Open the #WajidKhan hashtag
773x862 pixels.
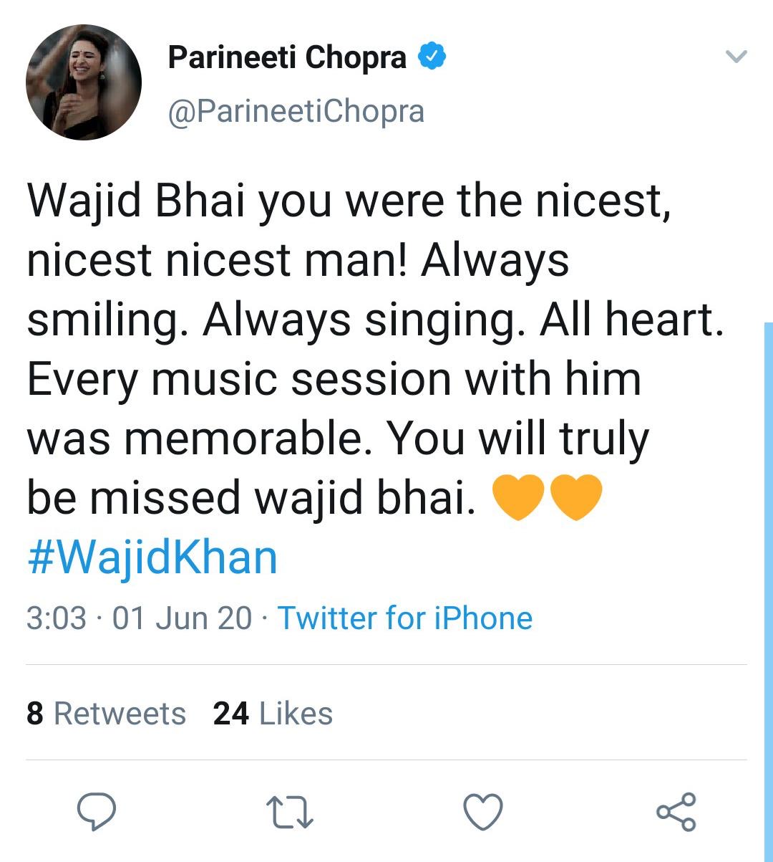tap(152, 557)
